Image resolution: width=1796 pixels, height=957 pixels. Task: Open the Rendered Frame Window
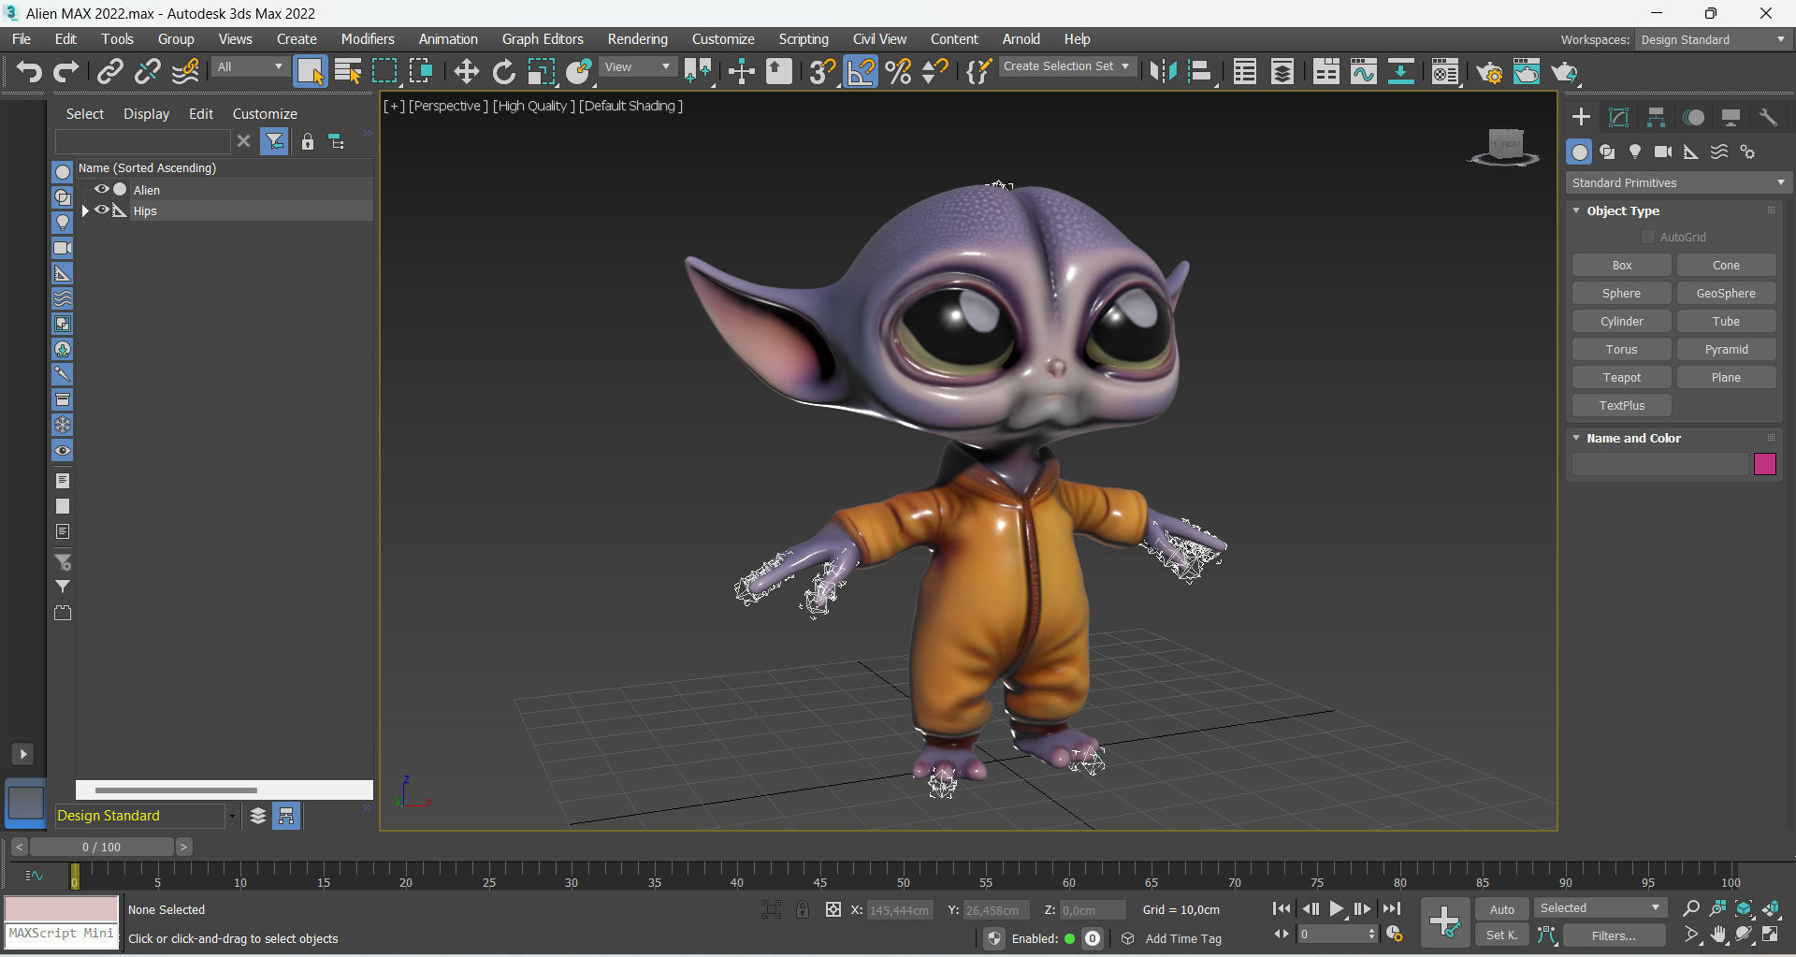pos(1527,71)
